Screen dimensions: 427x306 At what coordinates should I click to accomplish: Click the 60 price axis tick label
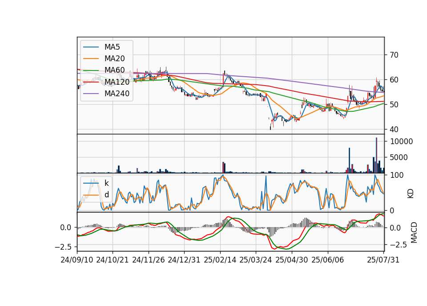coord(394,80)
